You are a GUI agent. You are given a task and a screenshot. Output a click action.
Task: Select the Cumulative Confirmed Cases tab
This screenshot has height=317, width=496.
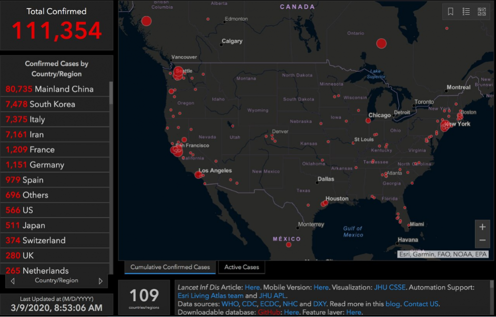[x=170, y=267]
